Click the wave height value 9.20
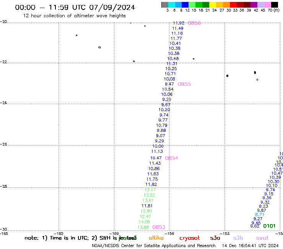 click(x=167, y=100)
